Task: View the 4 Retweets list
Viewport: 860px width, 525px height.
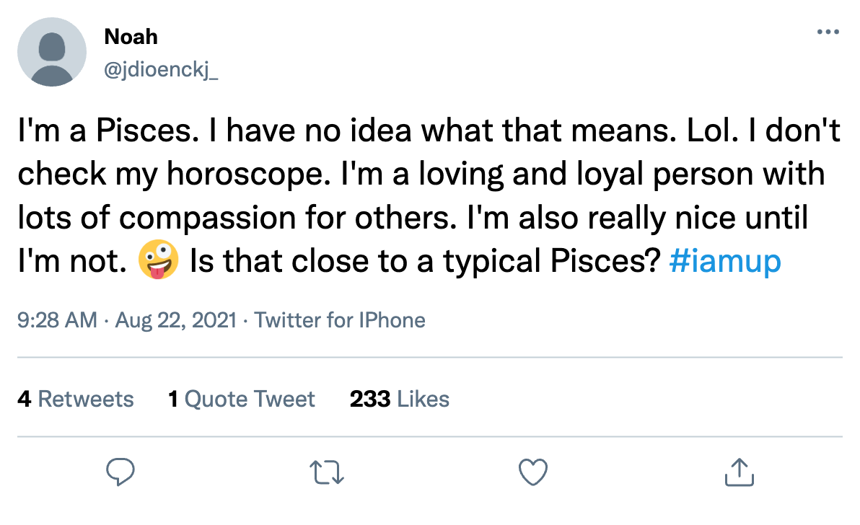Action: tap(76, 399)
